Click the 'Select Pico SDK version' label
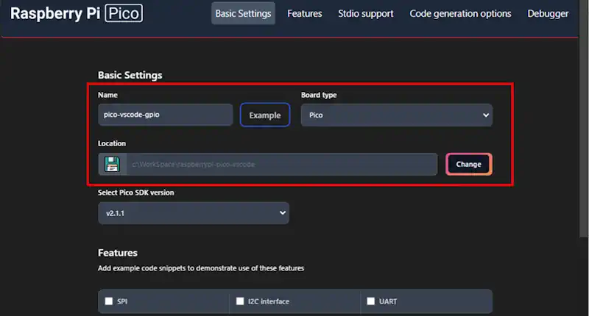Image resolution: width=589 pixels, height=316 pixels. 136,193
